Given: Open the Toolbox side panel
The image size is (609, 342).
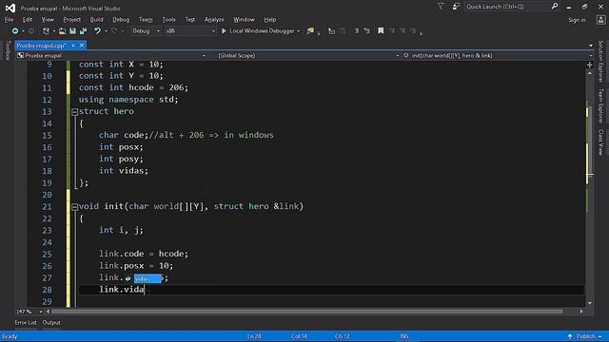Looking at the screenshot, I should point(8,50).
